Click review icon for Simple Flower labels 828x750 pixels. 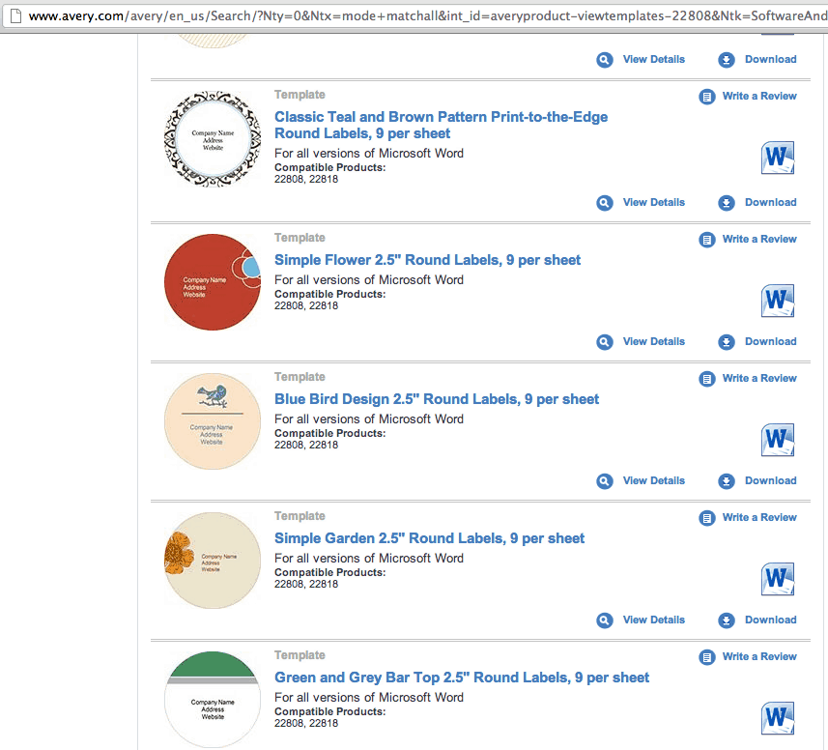coord(707,240)
